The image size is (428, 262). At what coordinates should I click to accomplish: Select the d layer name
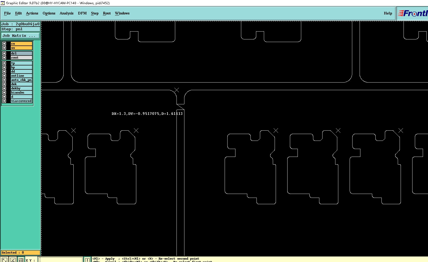[21, 97]
